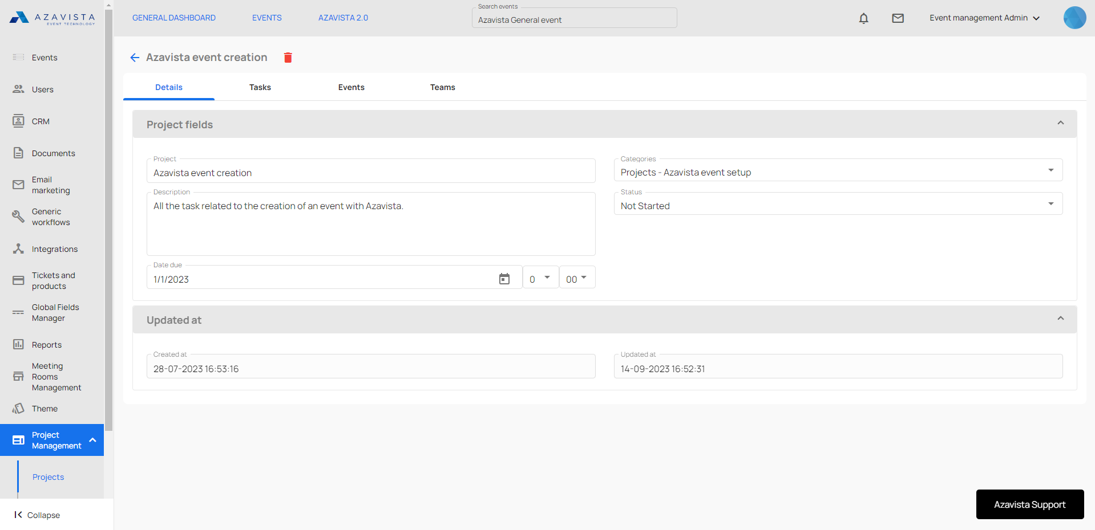Click the Theme palette icon
The width and height of the screenshot is (1095, 530).
pyautogui.click(x=18, y=408)
